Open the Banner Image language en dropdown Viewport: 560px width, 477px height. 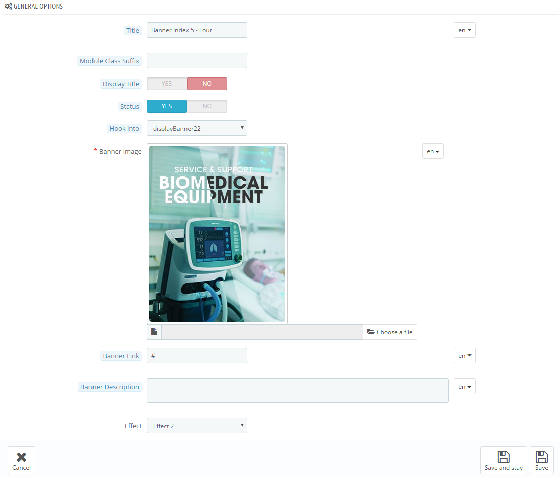pos(433,151)
